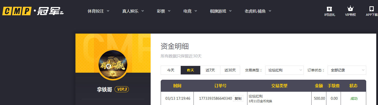Click the 手续费 column header
The width and height of the screenshot is (378, 105).
(x=334, y=86)
